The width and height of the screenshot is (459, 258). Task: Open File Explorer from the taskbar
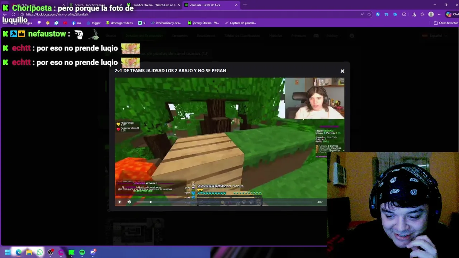pos(29,252)
